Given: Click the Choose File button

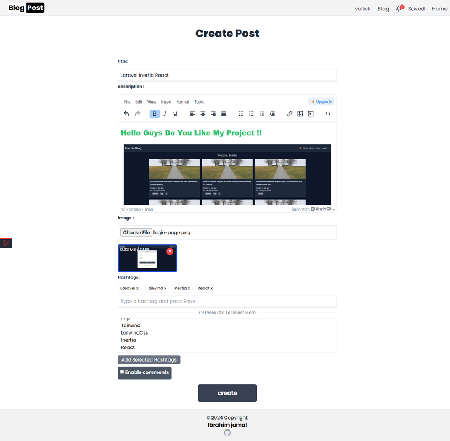Looking at the screenshot, I should (x=136, y=233).
